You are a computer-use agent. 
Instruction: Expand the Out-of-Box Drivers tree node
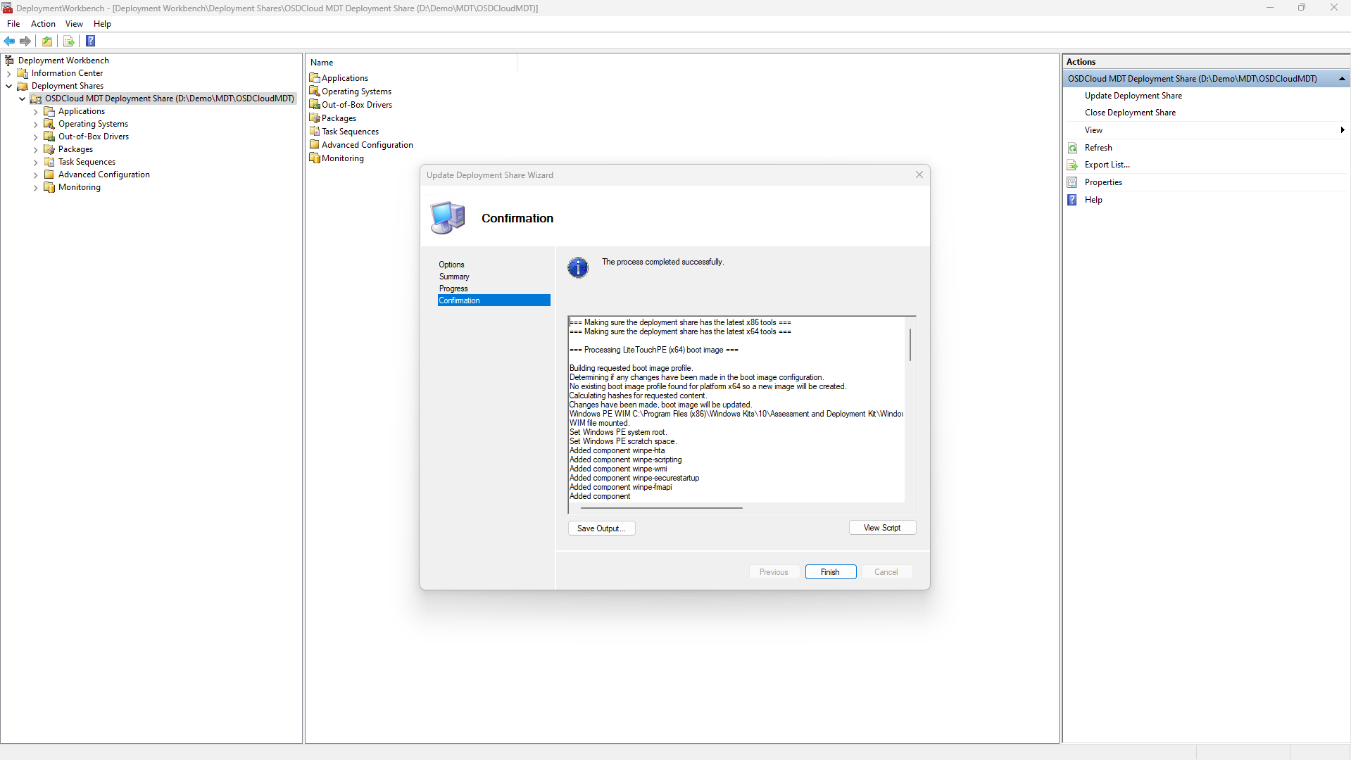pyautogui.click(x=35, y=137)
